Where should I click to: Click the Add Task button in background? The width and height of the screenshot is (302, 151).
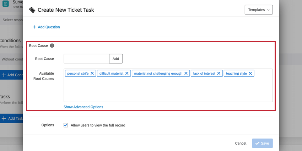tap(12, 118)
